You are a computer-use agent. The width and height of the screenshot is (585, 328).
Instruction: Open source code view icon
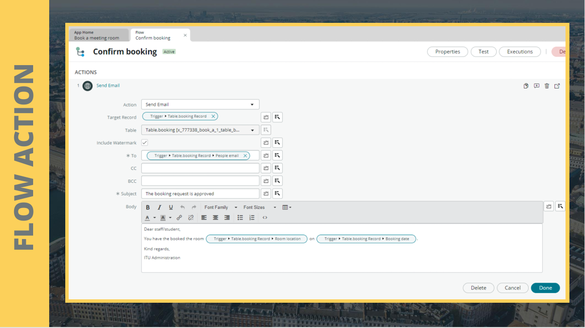[x=265, y=218]
